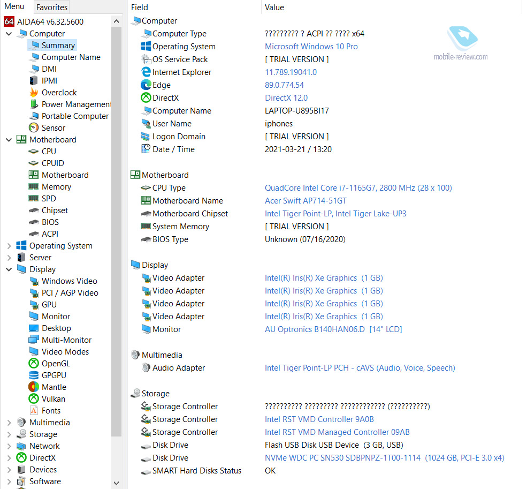Click the AIDA64 red 64 logo icon

[9, 21]
